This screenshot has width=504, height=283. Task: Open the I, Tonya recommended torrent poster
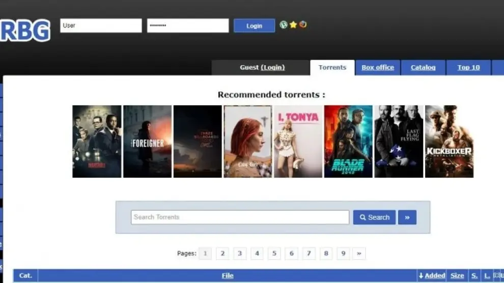298,142
